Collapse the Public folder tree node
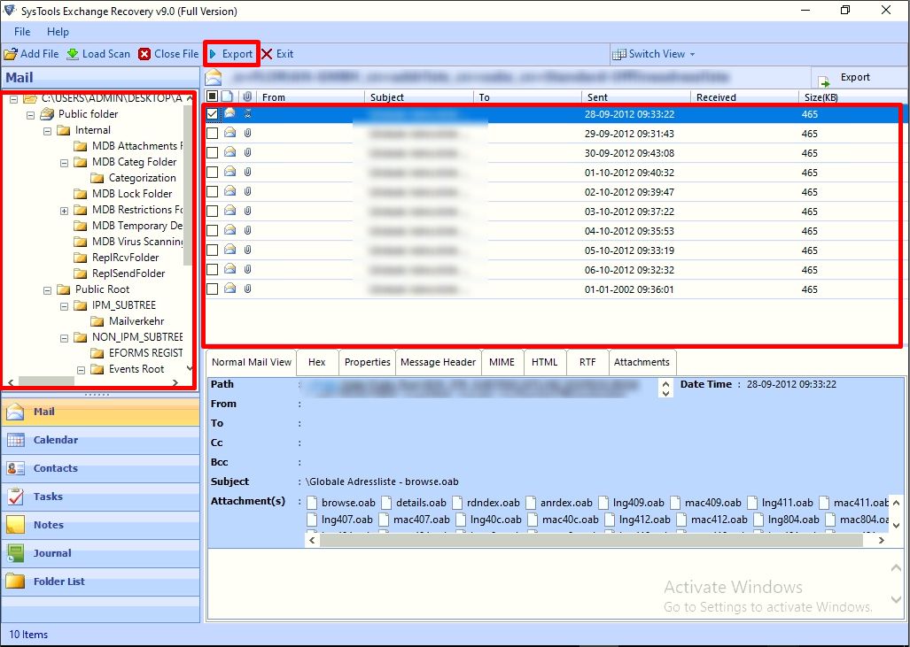910x647 pixels. pos(30,115)
